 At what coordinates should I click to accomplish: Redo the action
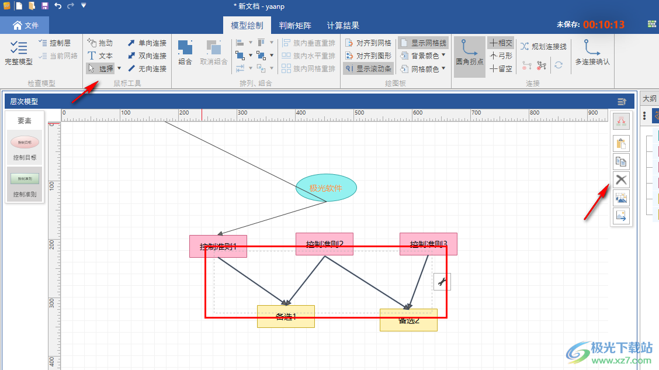pos(71,6)
